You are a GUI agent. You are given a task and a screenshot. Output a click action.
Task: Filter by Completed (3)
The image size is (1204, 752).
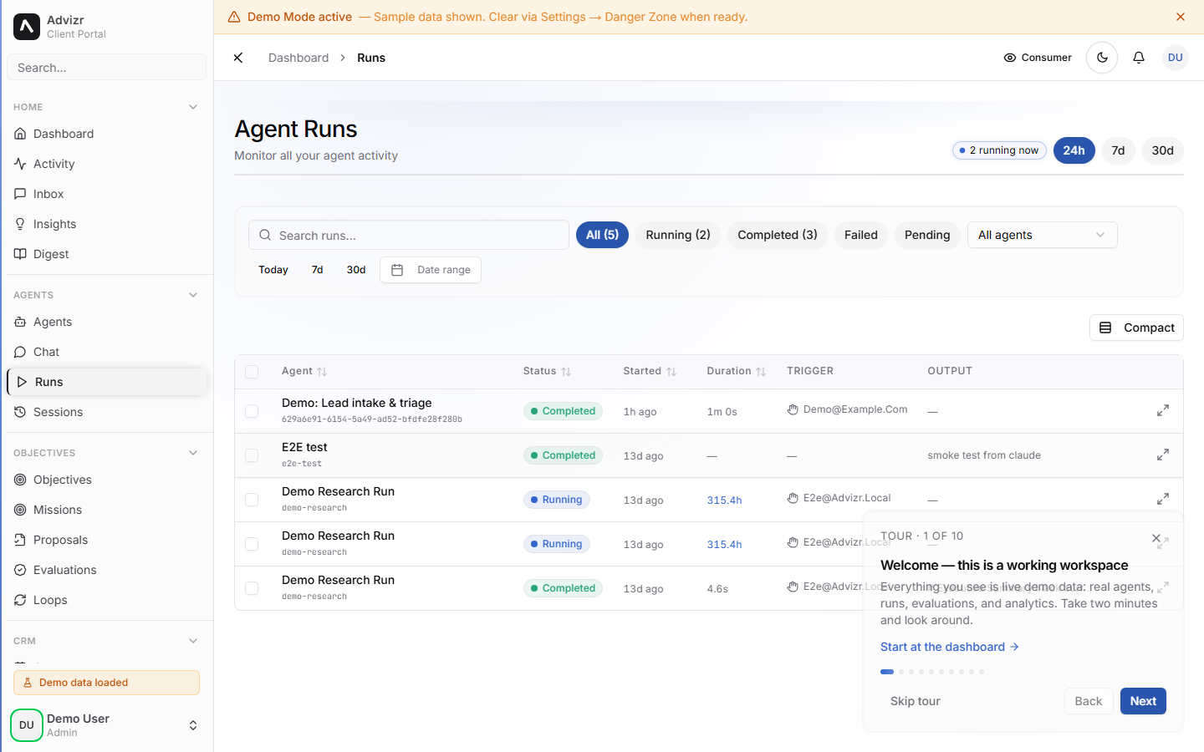tap(778, 235)
